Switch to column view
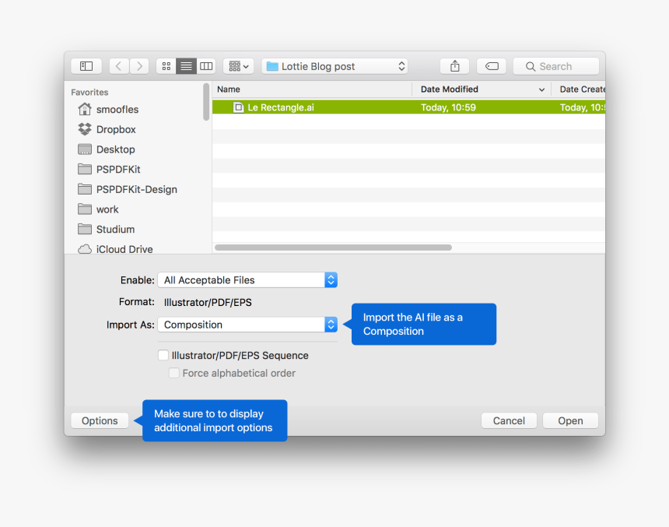 pos(206,66)
